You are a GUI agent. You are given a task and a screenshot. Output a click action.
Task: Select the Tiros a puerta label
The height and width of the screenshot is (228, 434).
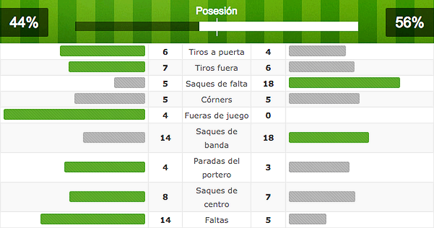click(216, 52)
